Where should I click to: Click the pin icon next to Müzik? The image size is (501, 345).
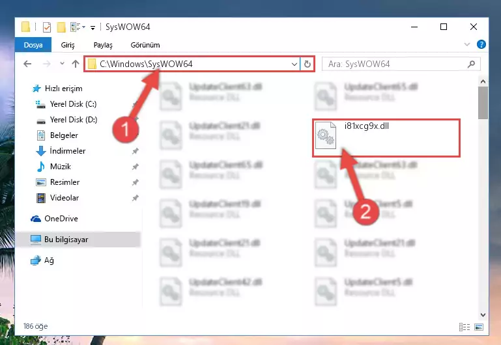click(136, 167)
